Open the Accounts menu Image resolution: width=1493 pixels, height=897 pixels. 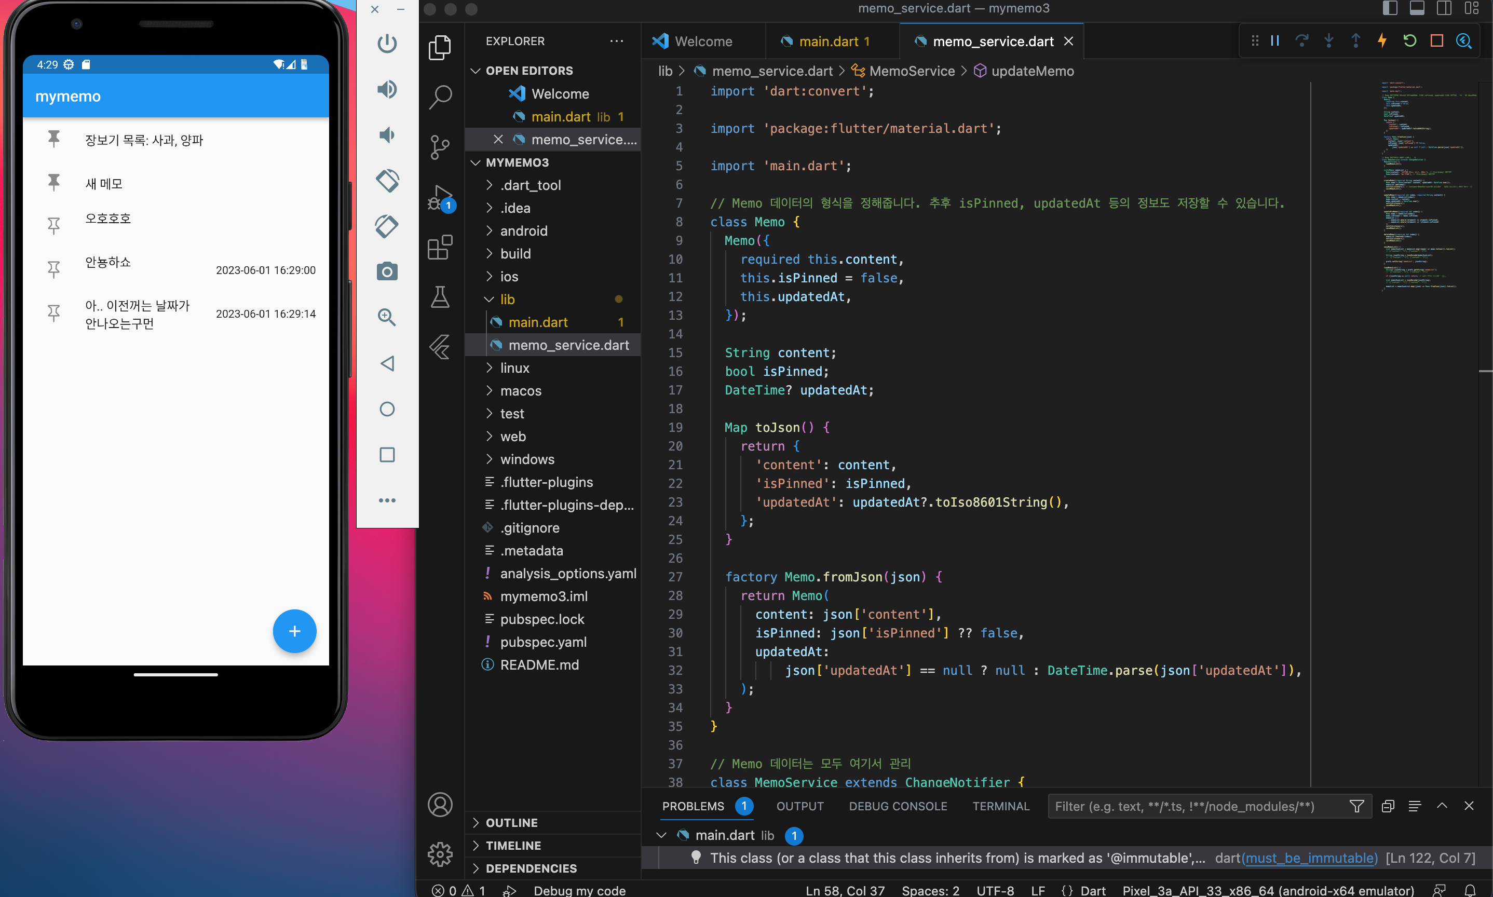coord(440,805)
